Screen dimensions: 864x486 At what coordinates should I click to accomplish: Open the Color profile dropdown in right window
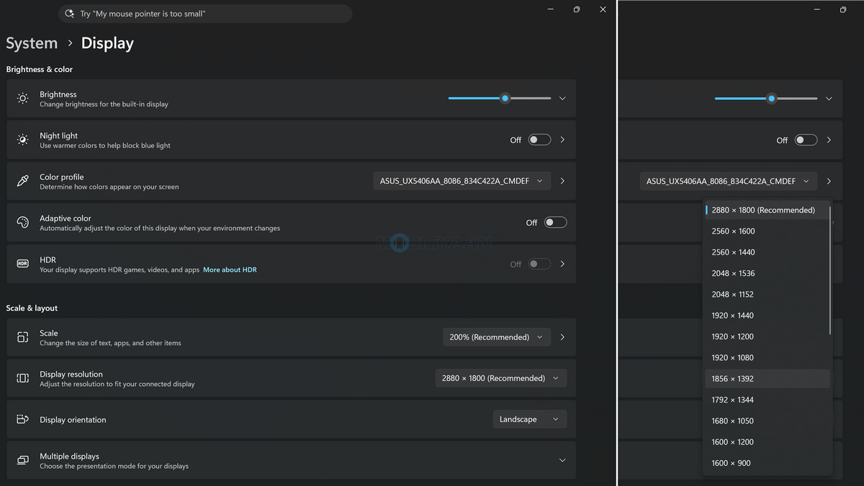click(729, 181)
